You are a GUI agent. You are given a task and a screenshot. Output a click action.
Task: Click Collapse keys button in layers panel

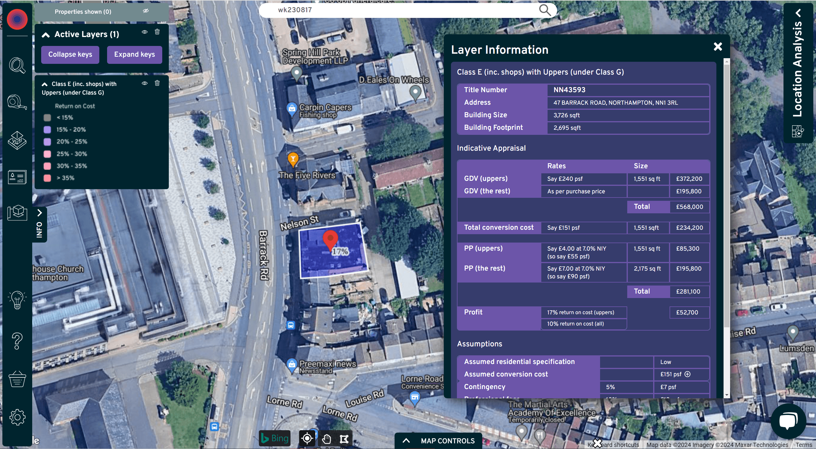click(x=69, y=54)
